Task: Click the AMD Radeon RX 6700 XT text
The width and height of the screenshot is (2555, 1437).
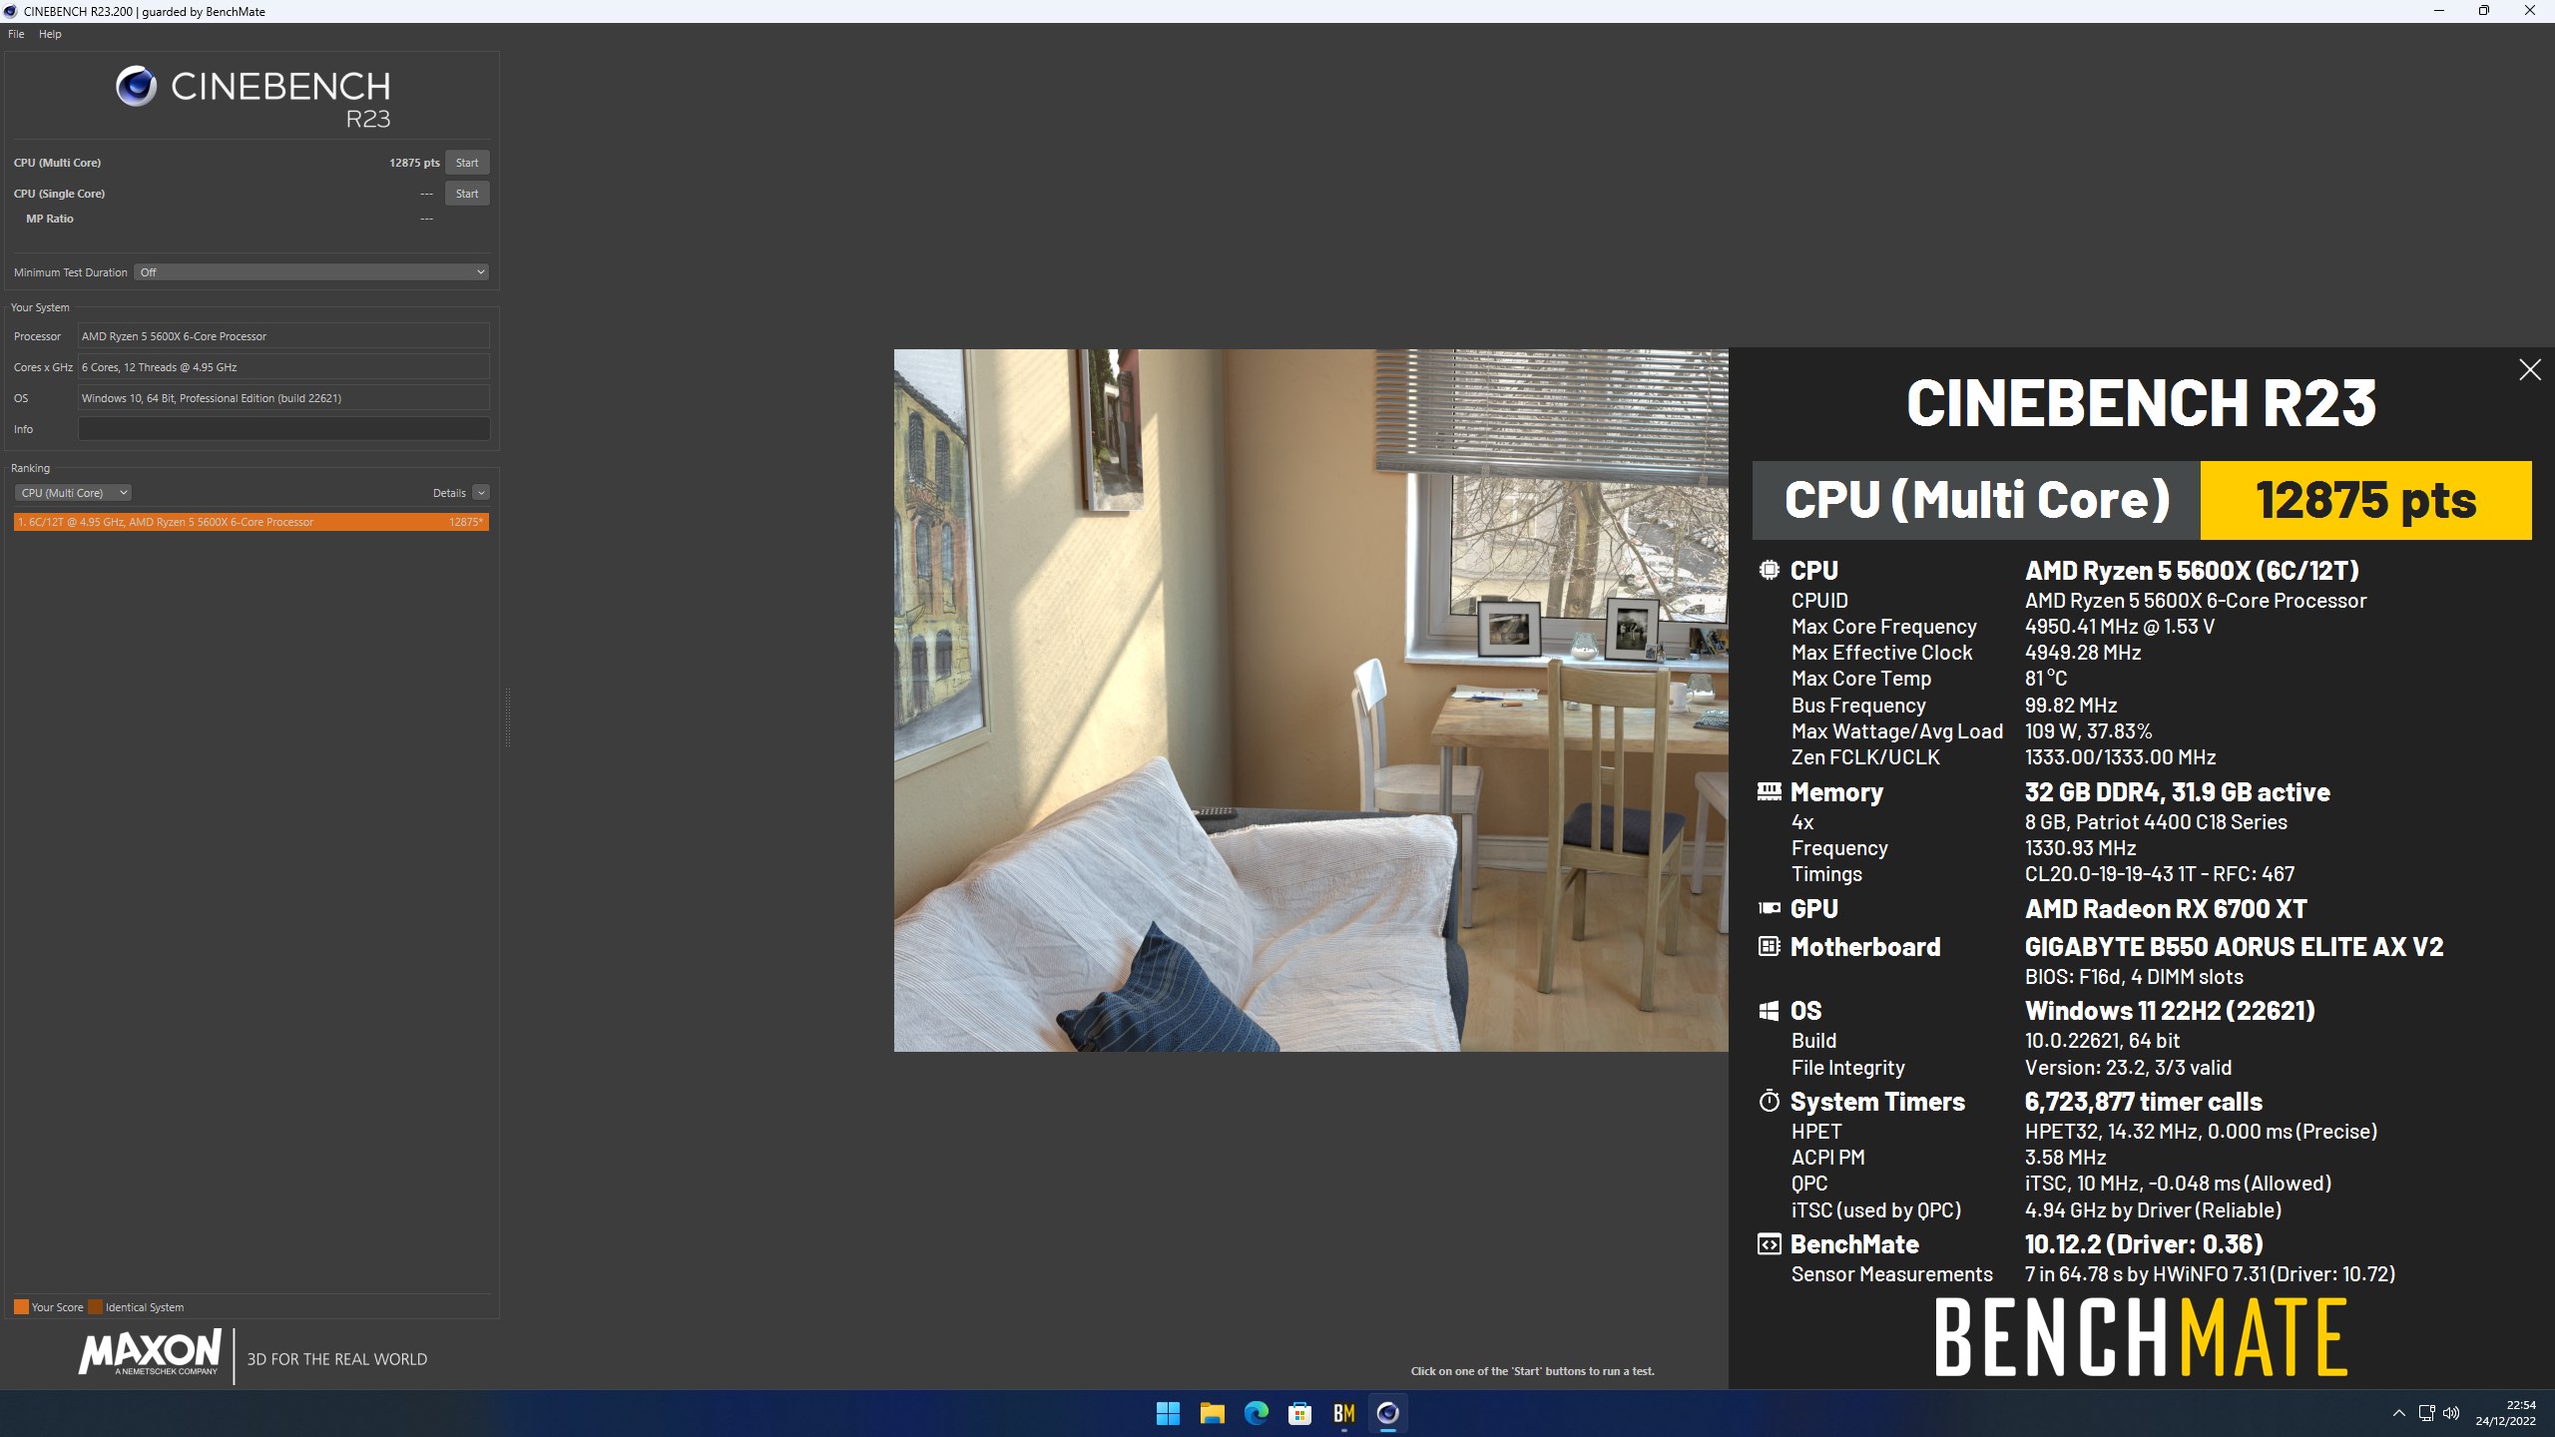Action: [x=2166, y=909]
